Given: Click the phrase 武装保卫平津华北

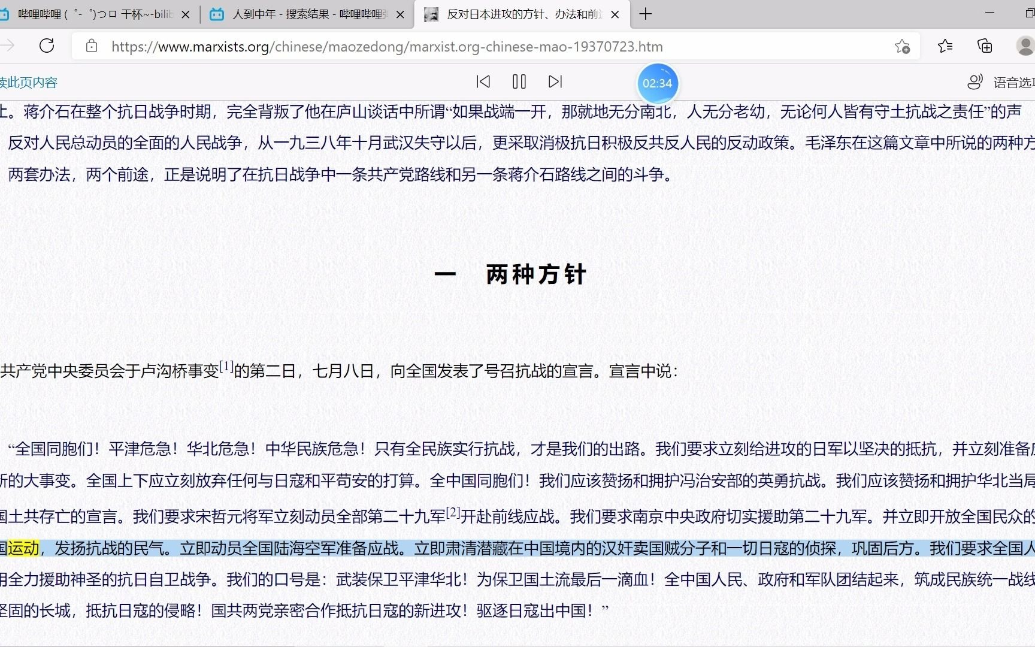Looking at the screenshot, I should 398,580.
